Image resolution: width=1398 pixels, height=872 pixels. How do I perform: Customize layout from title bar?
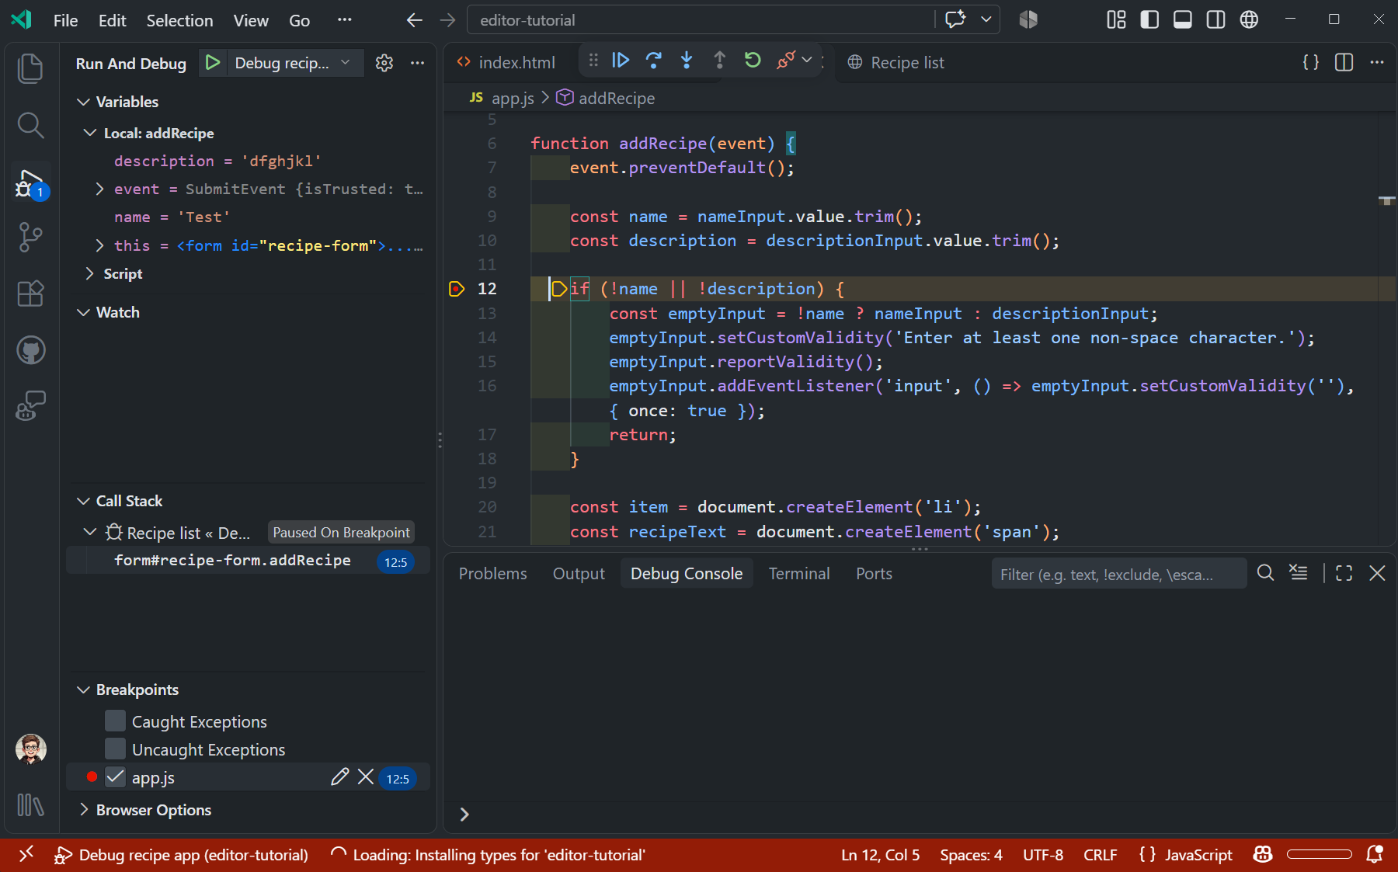1116,20
